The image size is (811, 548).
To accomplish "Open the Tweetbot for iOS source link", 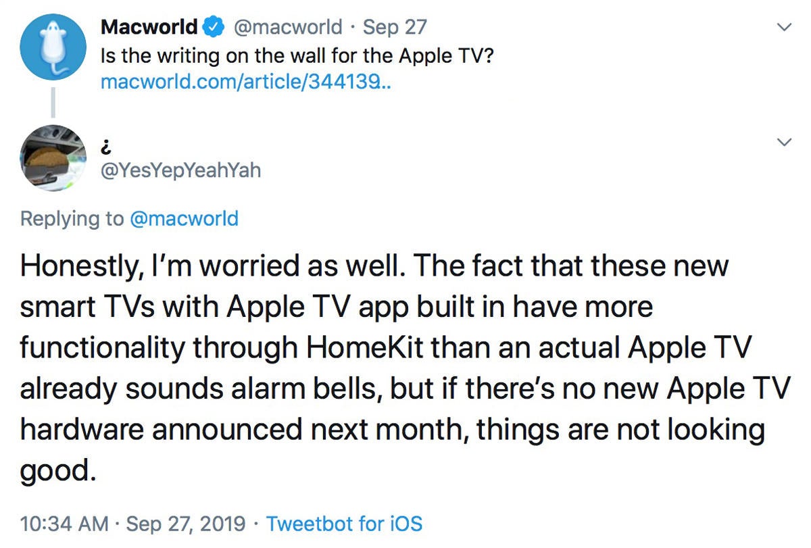I will point(345,524).
